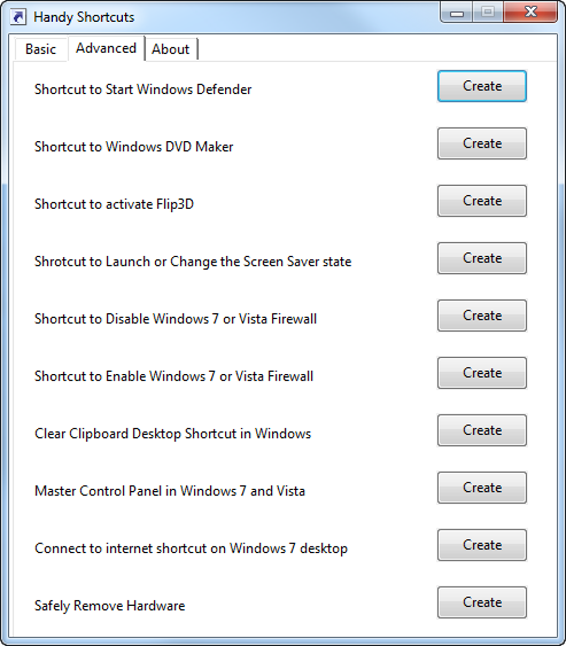Click the disabled maximize button
Image resolution: width=566 pixels, height=646 pixels.
[488, 12]
